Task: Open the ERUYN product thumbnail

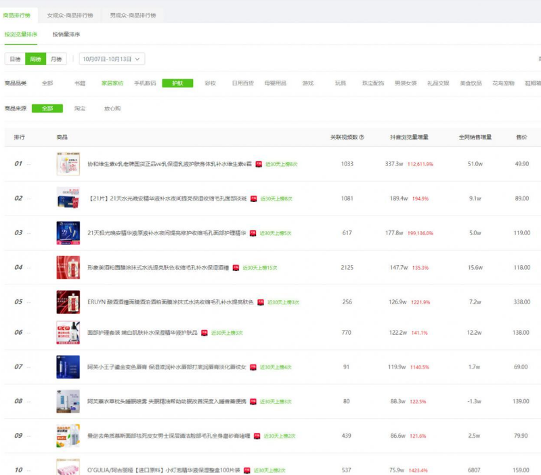Action: pyautogui.click(x=68, y=302)
